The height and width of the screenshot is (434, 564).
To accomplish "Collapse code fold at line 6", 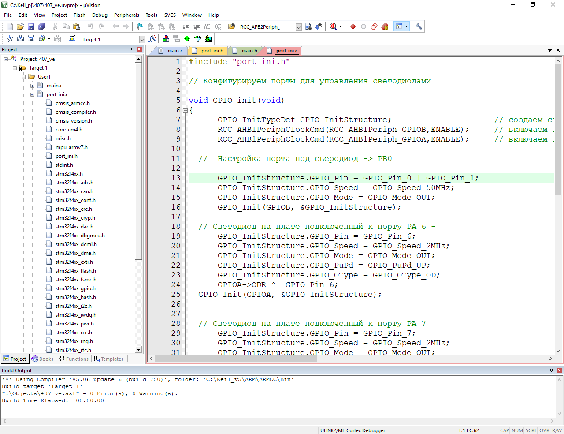I will 185,110.
